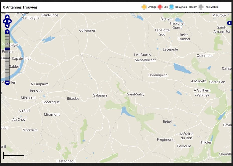Pan the map south with down arrow
Viewport: 233px width, 166px height.
click(x=7, y=26)
